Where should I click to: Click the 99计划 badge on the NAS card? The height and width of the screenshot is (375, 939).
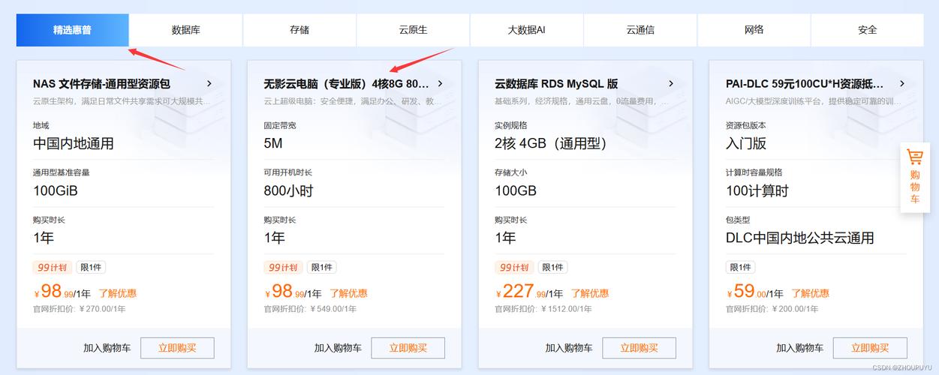click(x=53, y=268)
